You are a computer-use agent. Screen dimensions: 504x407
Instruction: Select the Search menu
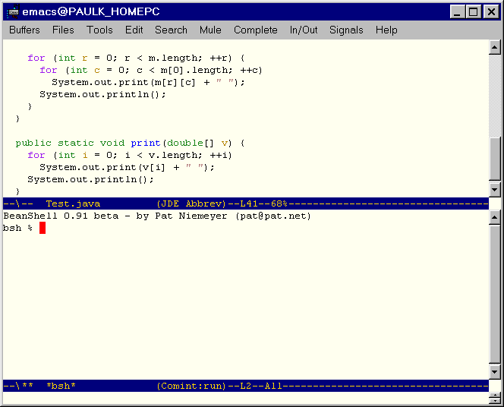click(171, 30)
